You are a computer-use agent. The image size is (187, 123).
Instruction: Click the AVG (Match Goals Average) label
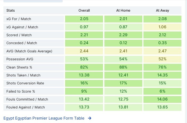click(x=29, y=51)
